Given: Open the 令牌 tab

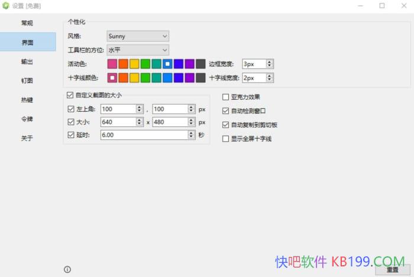Looking at the screenshot, I should click(x=27, y=119).
